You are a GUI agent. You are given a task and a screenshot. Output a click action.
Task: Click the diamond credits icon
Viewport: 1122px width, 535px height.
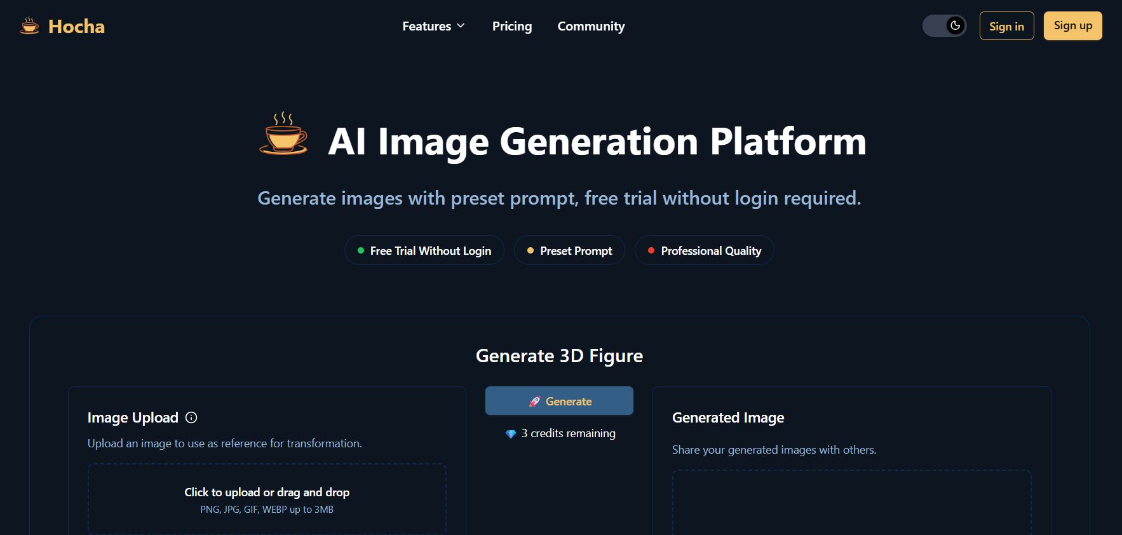(x=510, y=434)
